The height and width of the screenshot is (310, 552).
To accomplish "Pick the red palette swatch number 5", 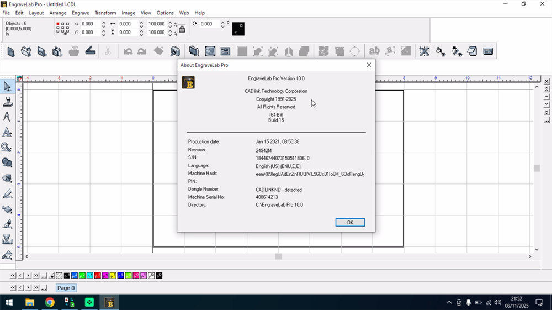I will pos(98,276).
